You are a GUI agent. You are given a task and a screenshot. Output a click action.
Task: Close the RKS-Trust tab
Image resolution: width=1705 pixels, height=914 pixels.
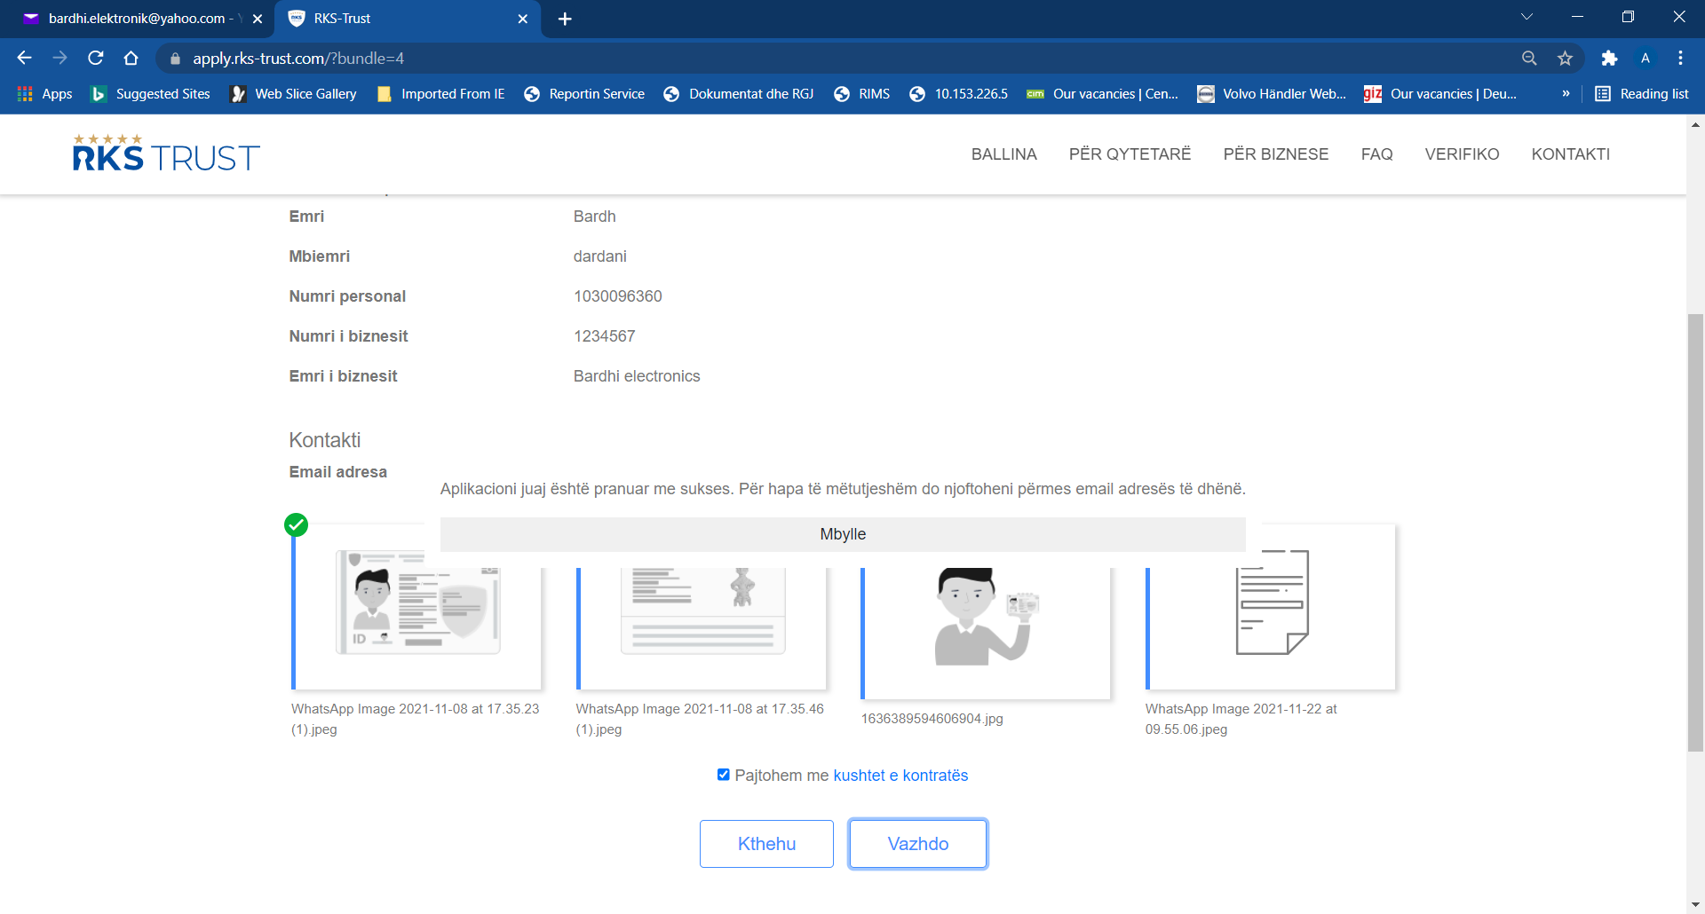click(x=523, y=19)
